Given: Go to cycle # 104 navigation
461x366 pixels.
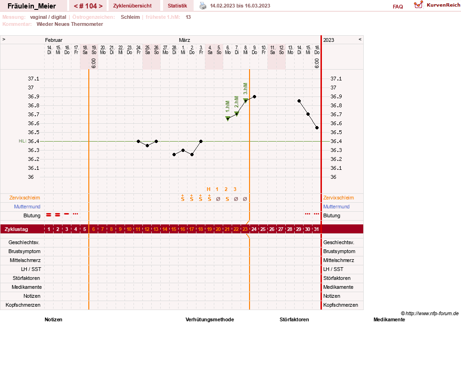Looking at the screenshot, I should coord(88,6).
